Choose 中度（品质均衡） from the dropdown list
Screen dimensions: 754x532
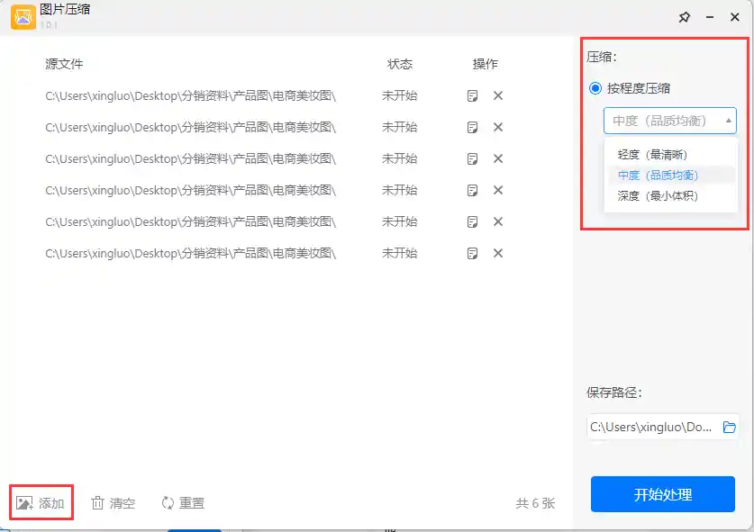pyautogui.click(x=658, y=176)
